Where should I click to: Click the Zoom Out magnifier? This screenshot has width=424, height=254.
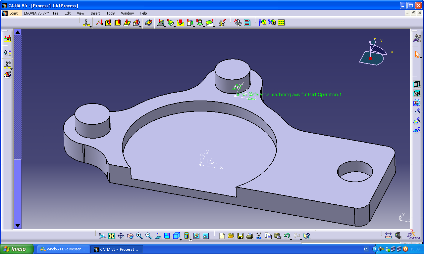[148, 236]
